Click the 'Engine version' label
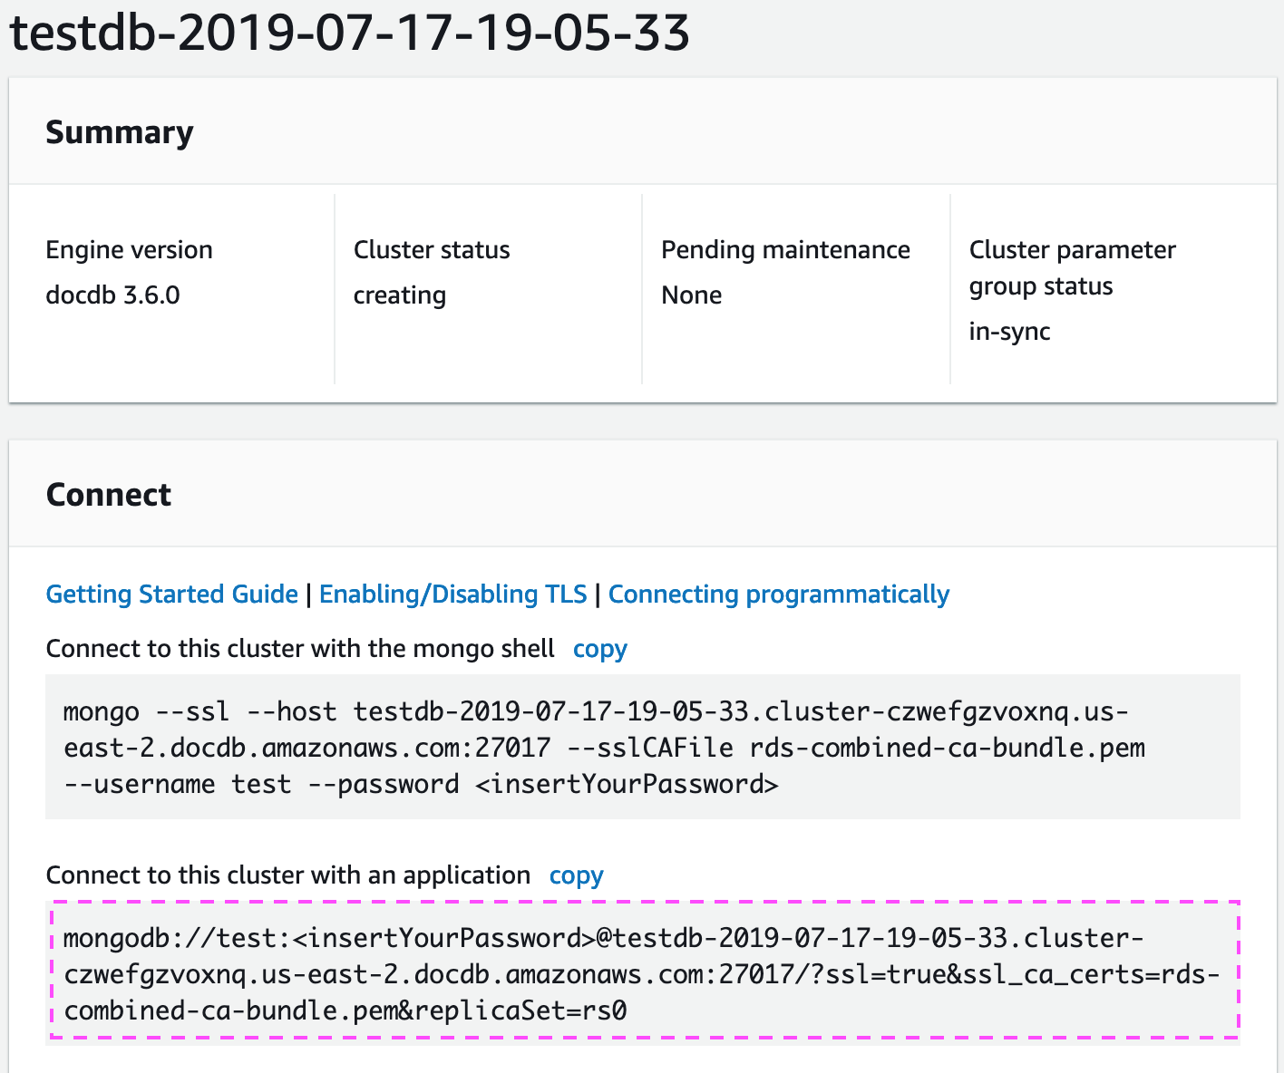The image size is (1284, 1073). click(x=130, y=250)
